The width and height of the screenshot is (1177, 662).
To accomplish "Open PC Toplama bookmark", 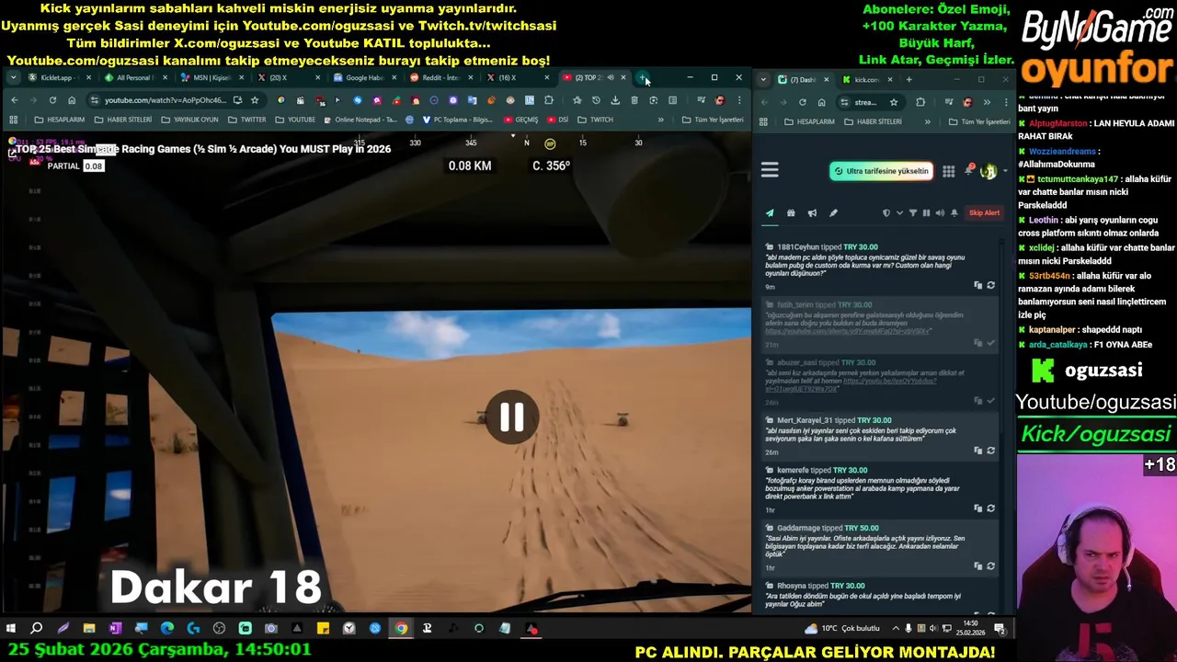I will (x=459, y=120).
